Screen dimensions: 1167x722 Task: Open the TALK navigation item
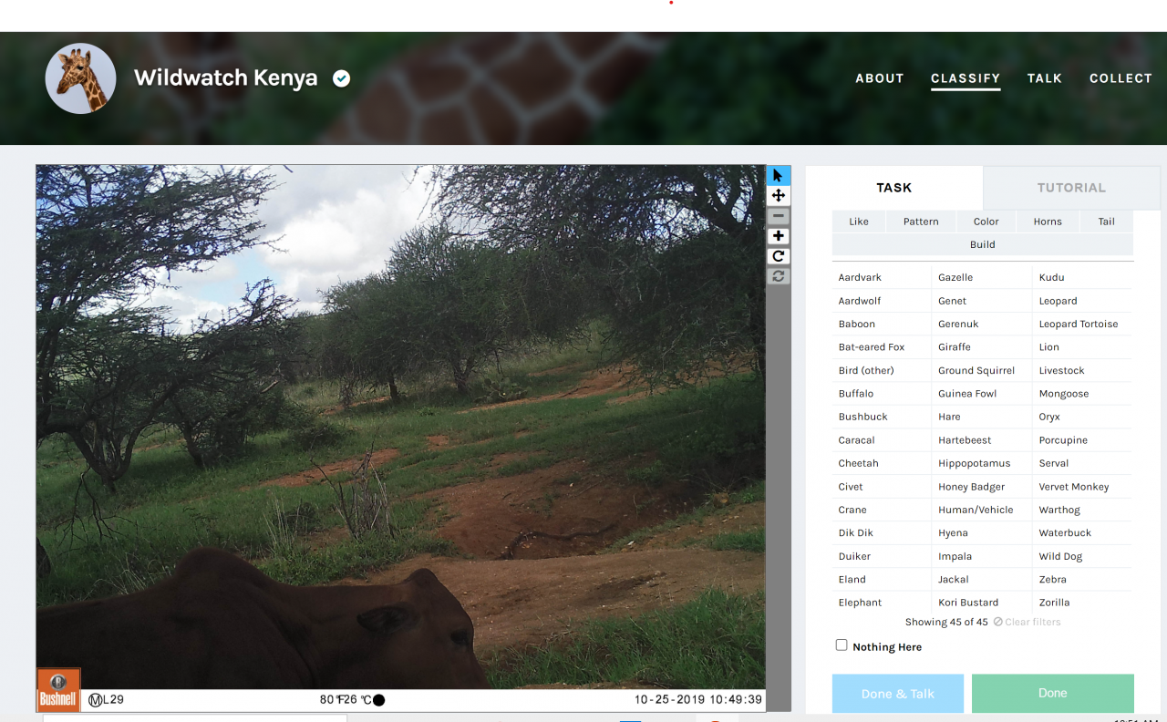click(x=1045, y=78)
